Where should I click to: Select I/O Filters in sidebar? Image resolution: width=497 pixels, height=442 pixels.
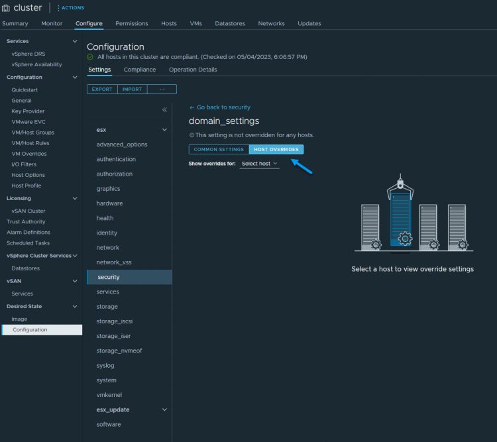point(24,164)
